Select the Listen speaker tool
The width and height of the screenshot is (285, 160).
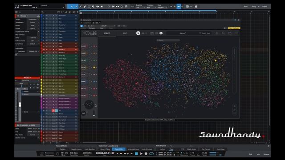coord(102,7)
